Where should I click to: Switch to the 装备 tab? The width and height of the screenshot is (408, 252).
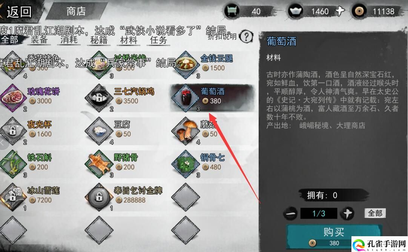pos(39,40)
